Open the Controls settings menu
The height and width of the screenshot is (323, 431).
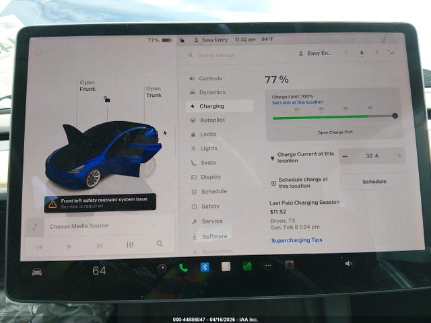pyautogui.click(x=205, y=79)
